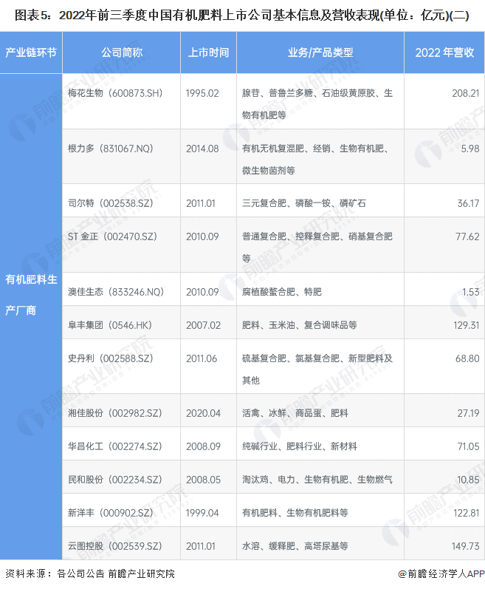Click listing date 2020.04
485x589 pixels.
click(x=203, y=413)
